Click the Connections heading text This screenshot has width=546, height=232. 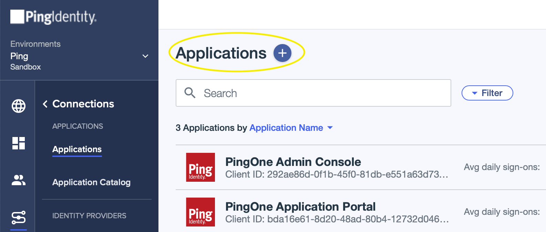83,104
